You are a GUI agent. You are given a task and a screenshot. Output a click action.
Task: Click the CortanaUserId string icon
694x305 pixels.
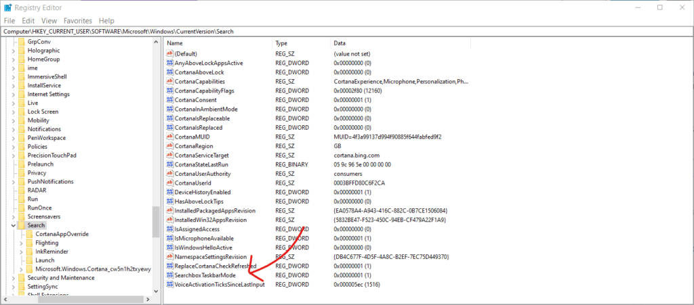tap(169, 183)
